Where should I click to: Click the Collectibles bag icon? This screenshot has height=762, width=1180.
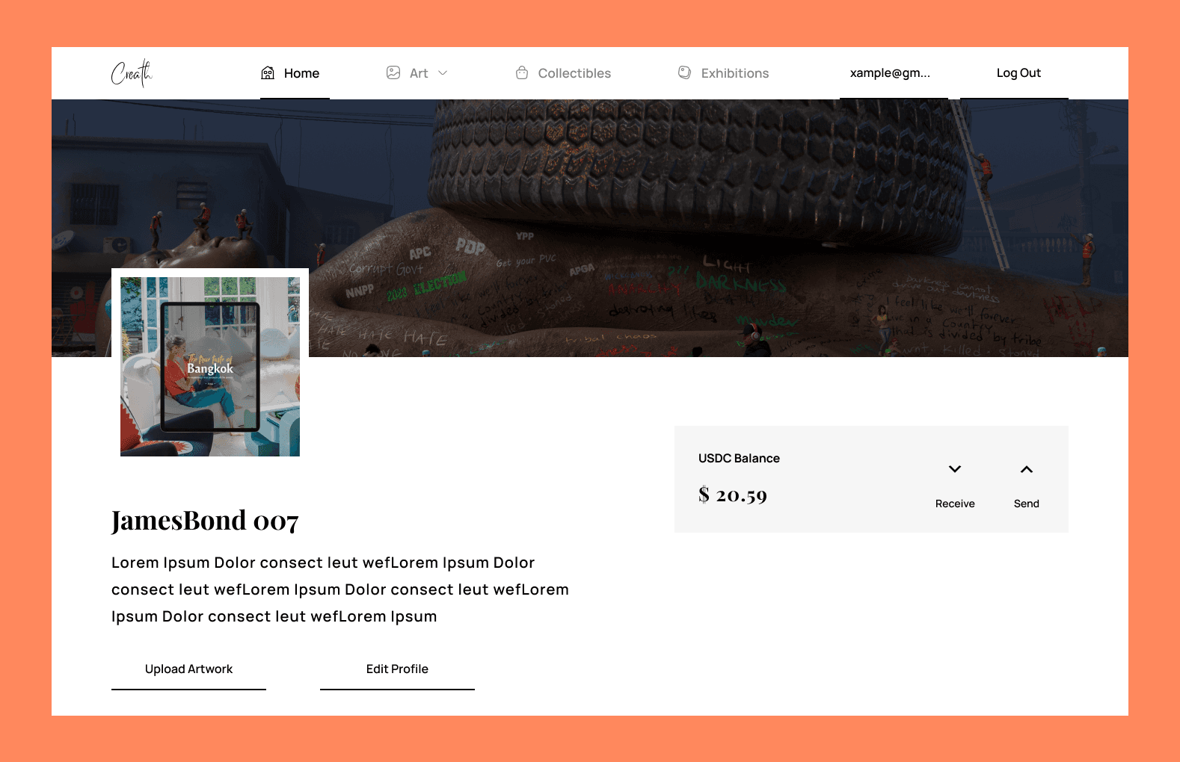point(522,72)
